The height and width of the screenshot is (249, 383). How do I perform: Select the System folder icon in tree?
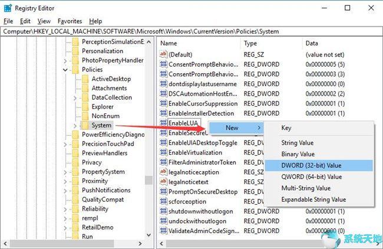pyautogui.click(x=85, y=126)
